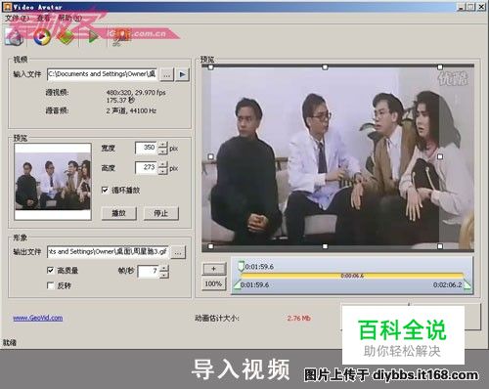Play the input file with the arrow button
489x389 pixels.
coord(182,74)
